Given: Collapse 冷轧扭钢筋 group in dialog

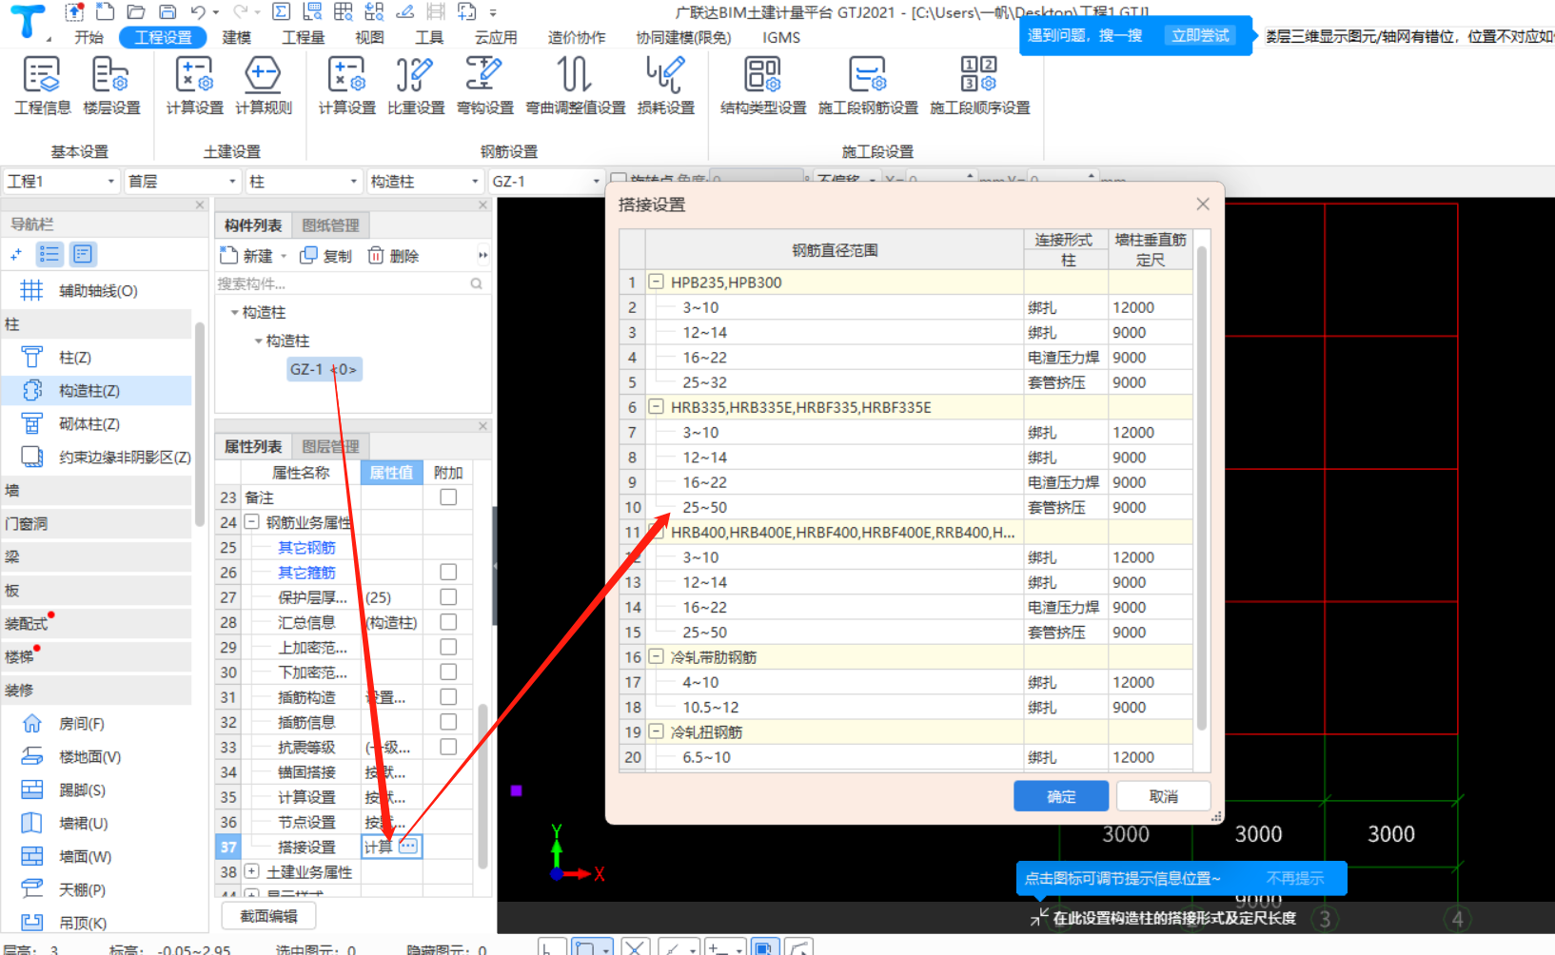Looking at the screenshot, I should (x=656, y=731).
